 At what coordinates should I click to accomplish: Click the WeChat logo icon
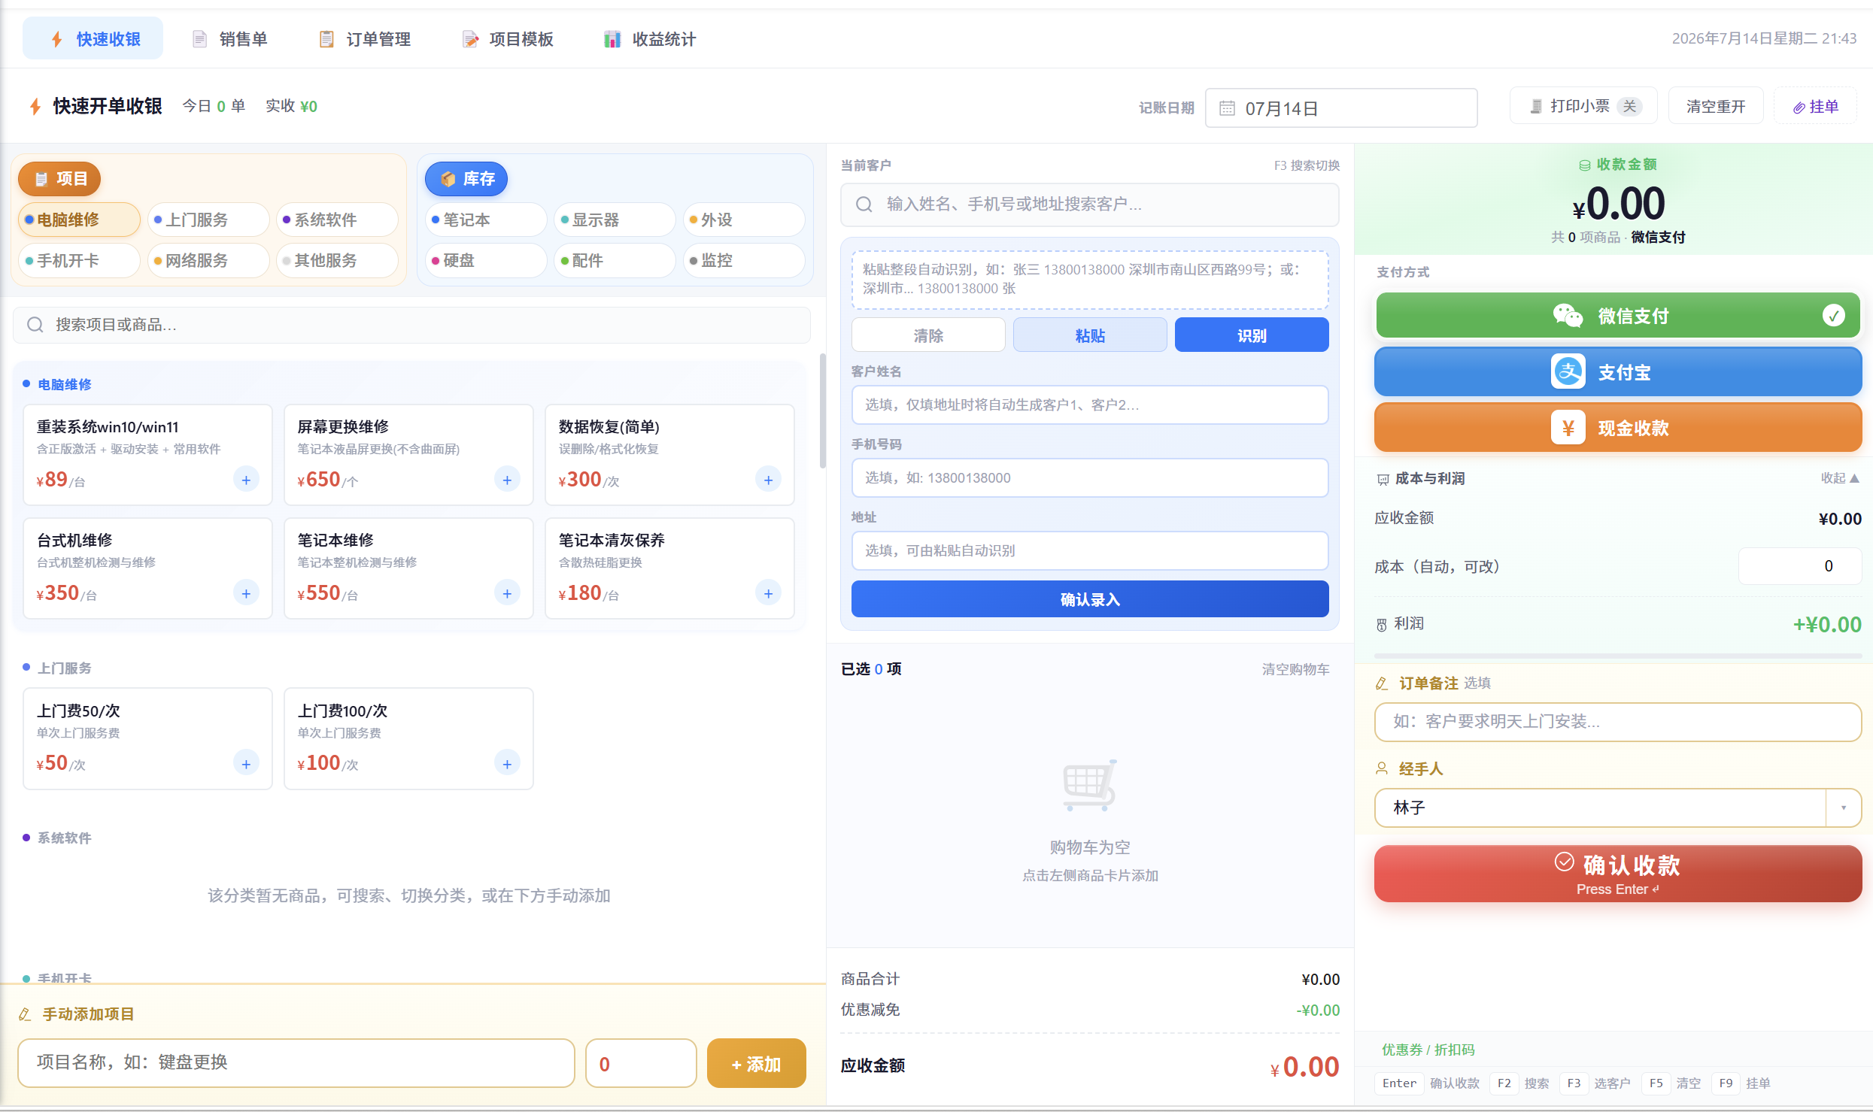[1568, 316]
